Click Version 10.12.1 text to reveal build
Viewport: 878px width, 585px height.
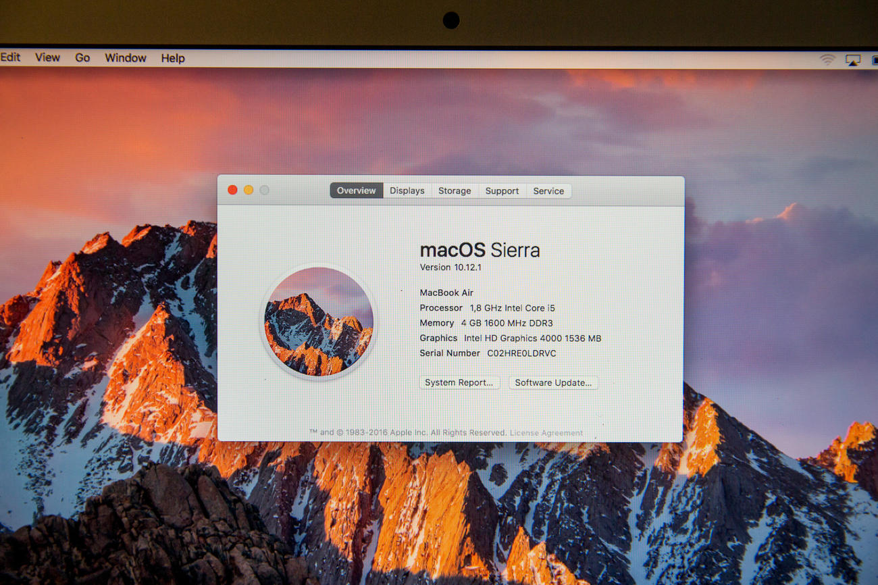[x=450, y=268]
